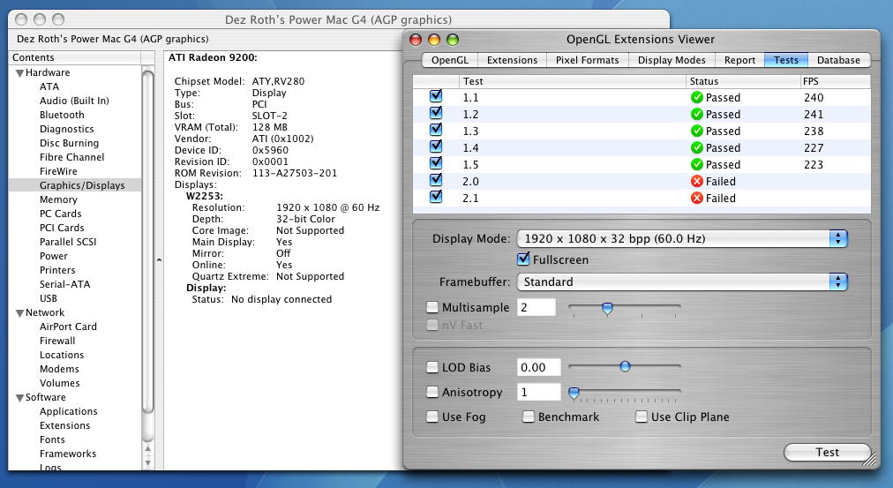Click the FPS column header

(835, 81)
